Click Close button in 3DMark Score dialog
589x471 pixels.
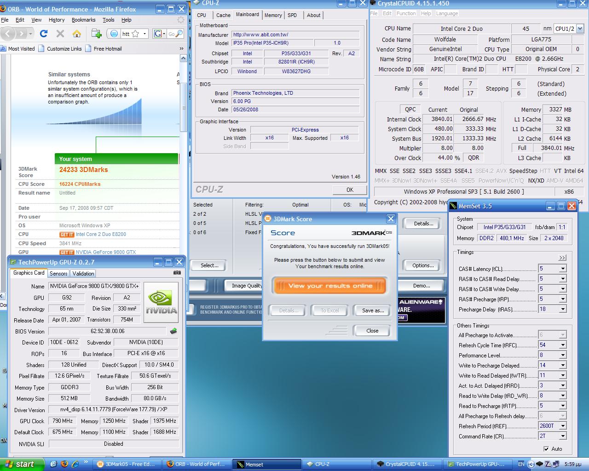tap(372, 330)
